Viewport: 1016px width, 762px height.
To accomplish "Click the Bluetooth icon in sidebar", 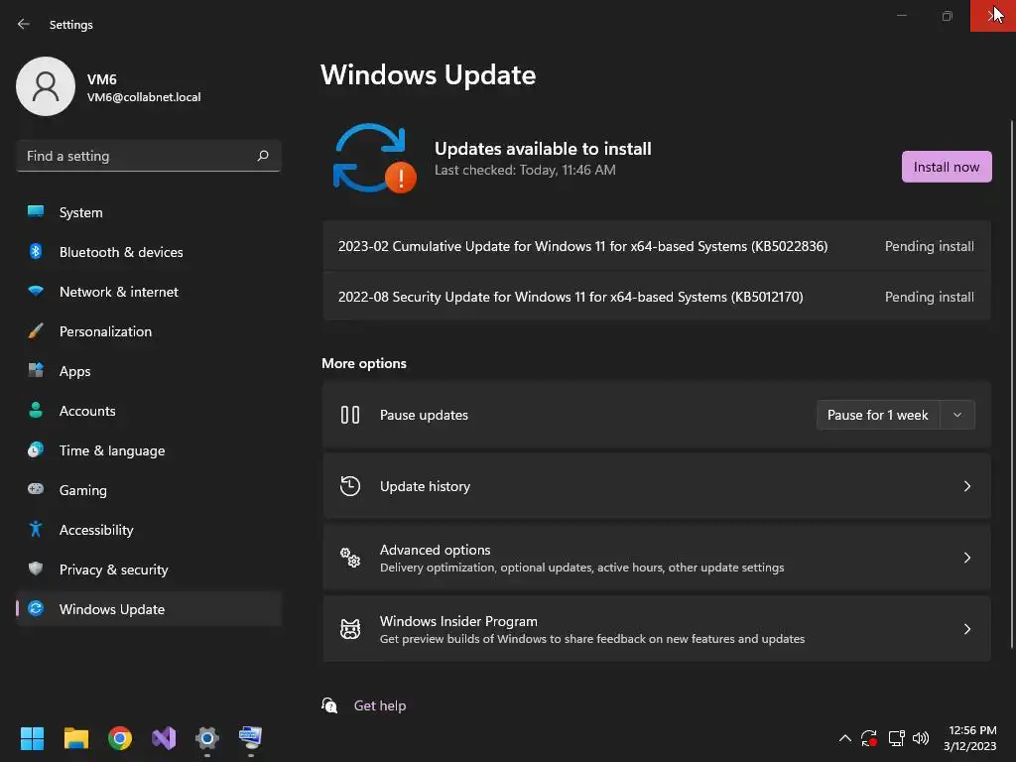I will 36,251.
